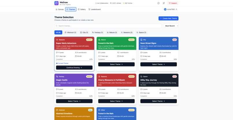The height and width of the screenshot is (120, 233).
Task: Enable the Space (1) category filter
Action: point(141,33)
